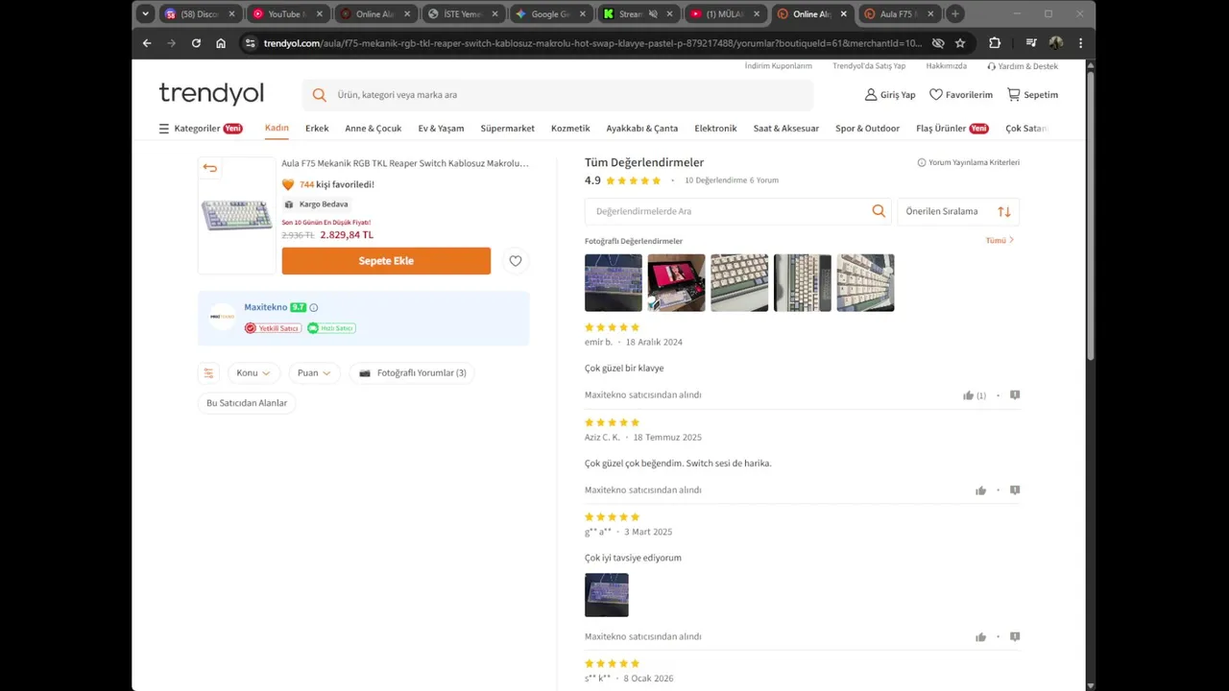Open Favorilerim heart link

961,95
